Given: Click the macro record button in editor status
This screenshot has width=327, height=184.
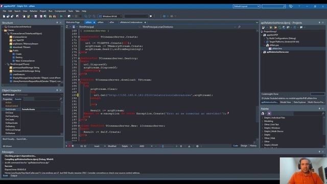Looking at the screenshot, I should click(69, 146).
